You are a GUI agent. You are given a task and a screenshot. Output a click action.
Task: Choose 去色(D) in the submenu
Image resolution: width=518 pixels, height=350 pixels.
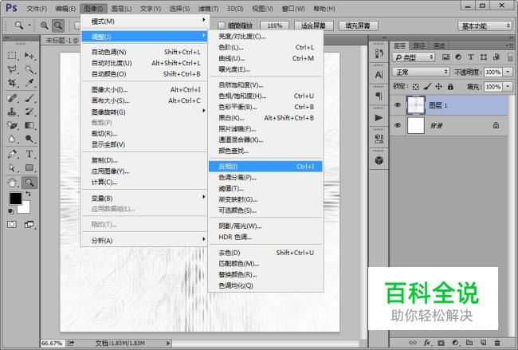click(x=265, y=253)
